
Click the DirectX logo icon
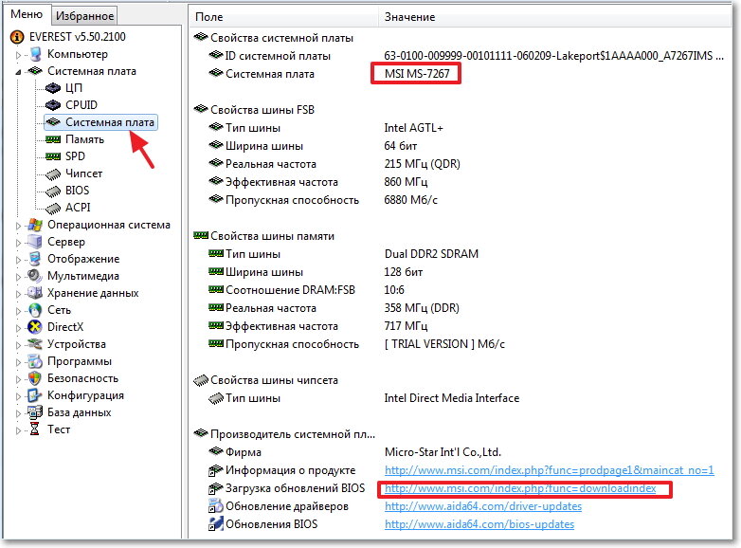(35, 327)
